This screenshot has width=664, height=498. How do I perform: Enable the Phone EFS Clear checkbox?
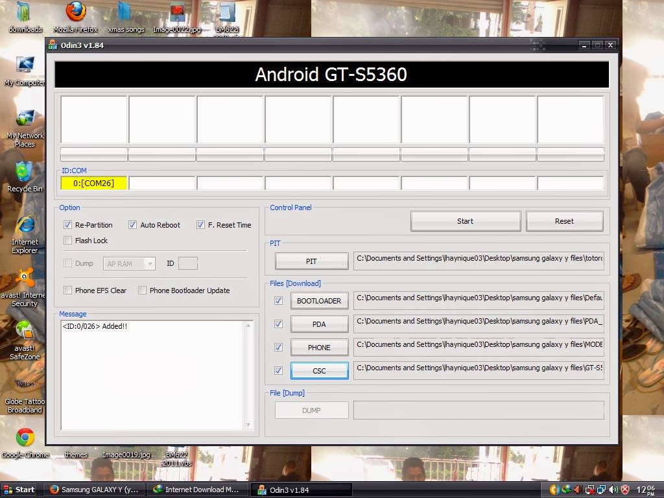tap(67, 290)
